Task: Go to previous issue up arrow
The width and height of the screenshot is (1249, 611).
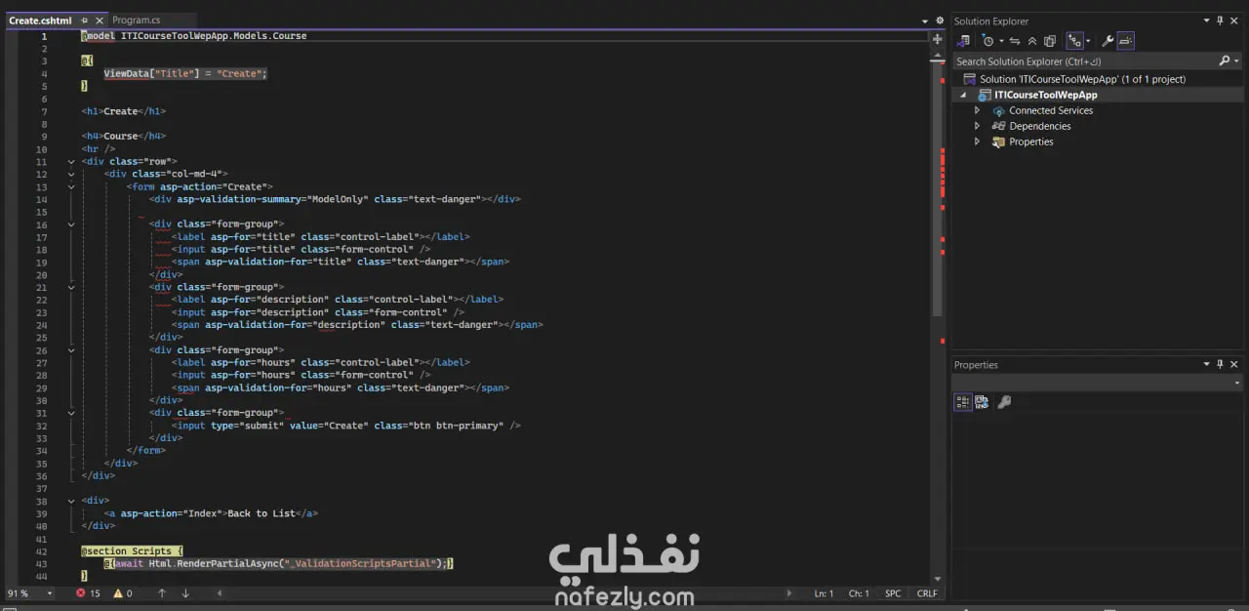Action: point(162,593)
